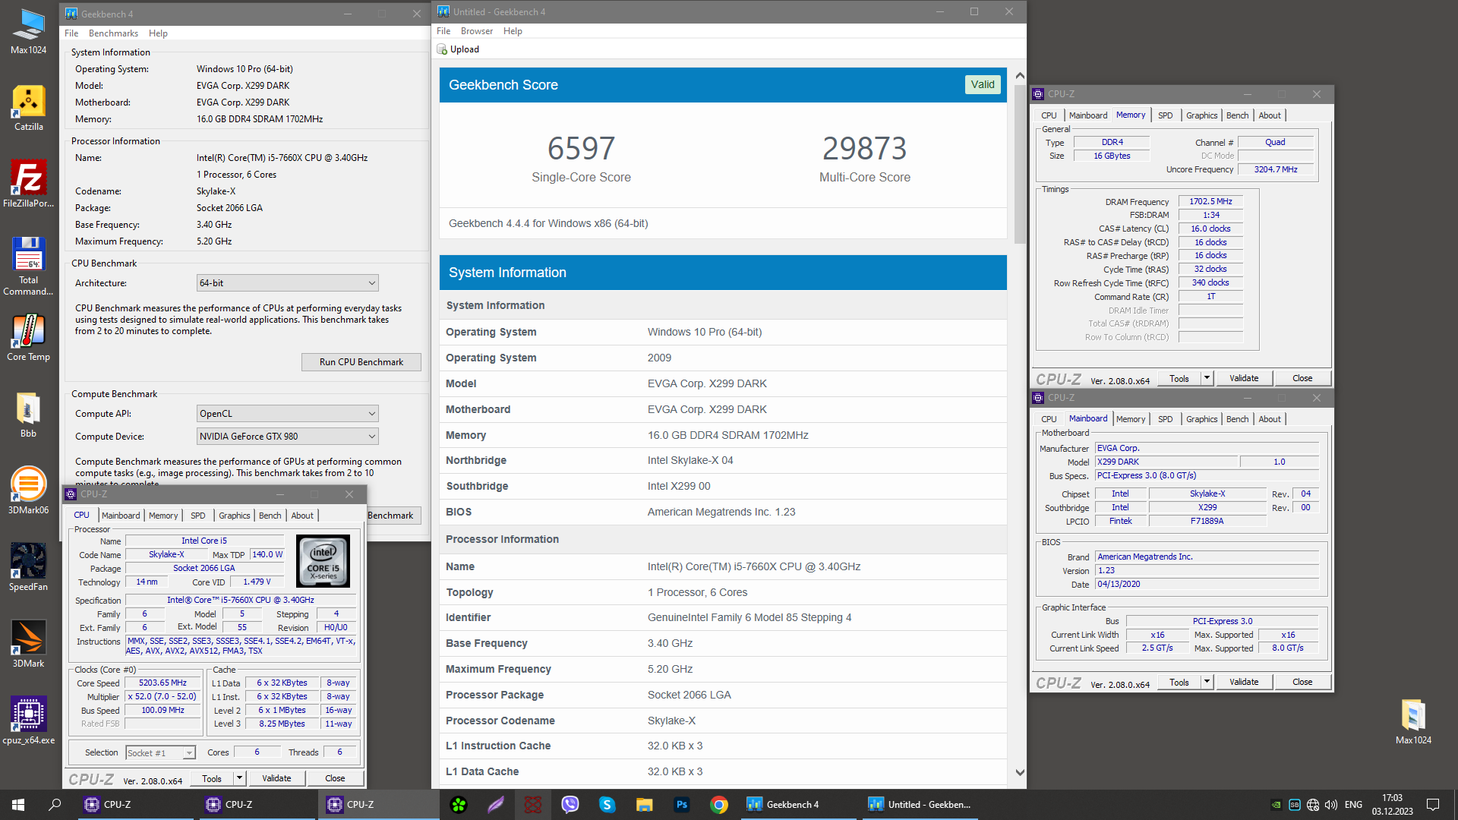1458x820 pixels.
Task: Click Close button in Memory CPU-Z window
Action: tap(1302, 378)
